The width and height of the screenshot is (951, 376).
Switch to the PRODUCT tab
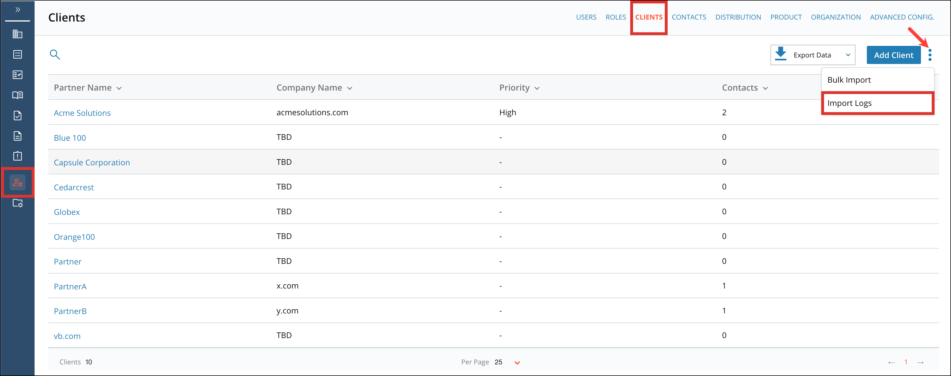786,17
